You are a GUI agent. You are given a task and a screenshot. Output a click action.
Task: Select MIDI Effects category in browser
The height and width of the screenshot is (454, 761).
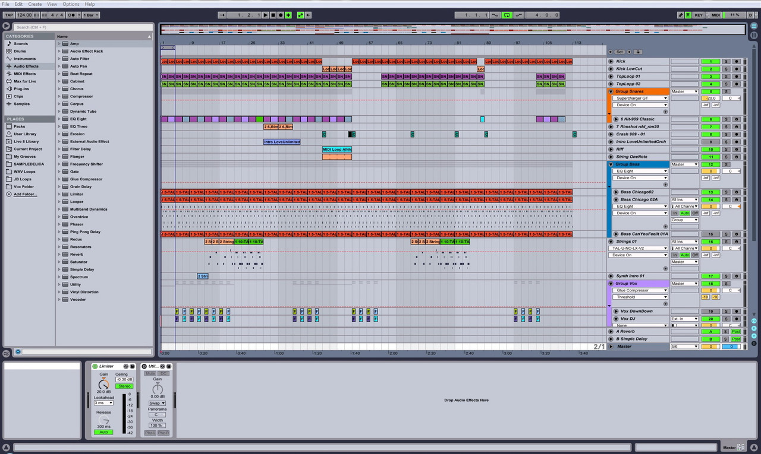25,74
